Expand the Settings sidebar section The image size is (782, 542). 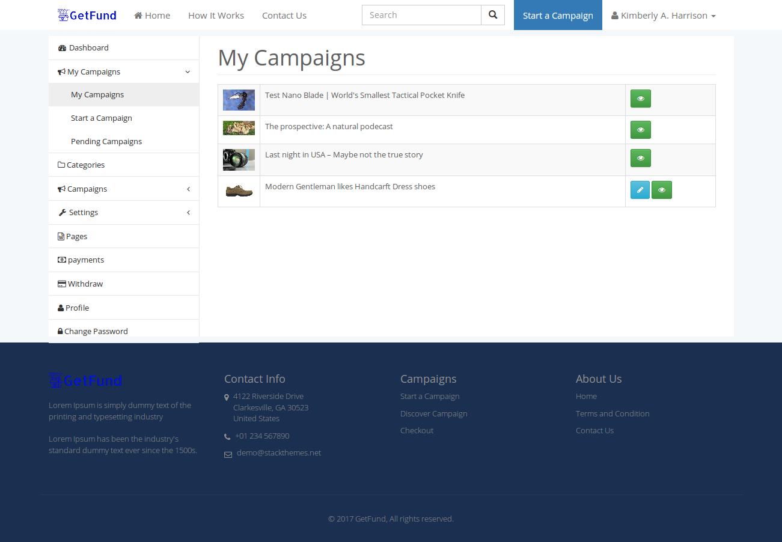(x=124, y=212)
